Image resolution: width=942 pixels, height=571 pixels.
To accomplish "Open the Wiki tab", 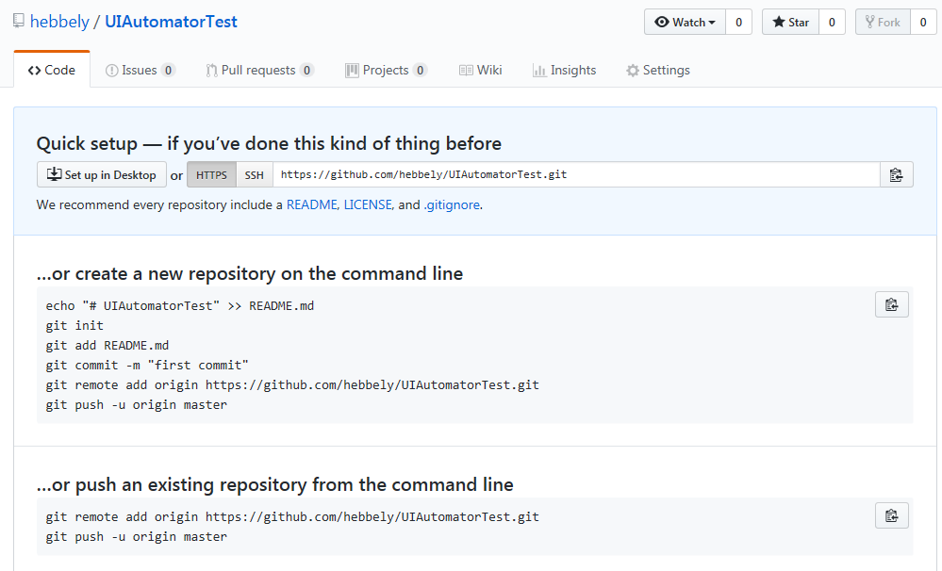I will coord(480,71).
